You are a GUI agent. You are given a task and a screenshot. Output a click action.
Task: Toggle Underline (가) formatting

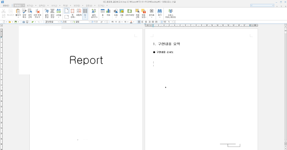(119, 22)
